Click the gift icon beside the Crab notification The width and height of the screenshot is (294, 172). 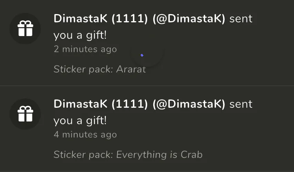[25, 114]
